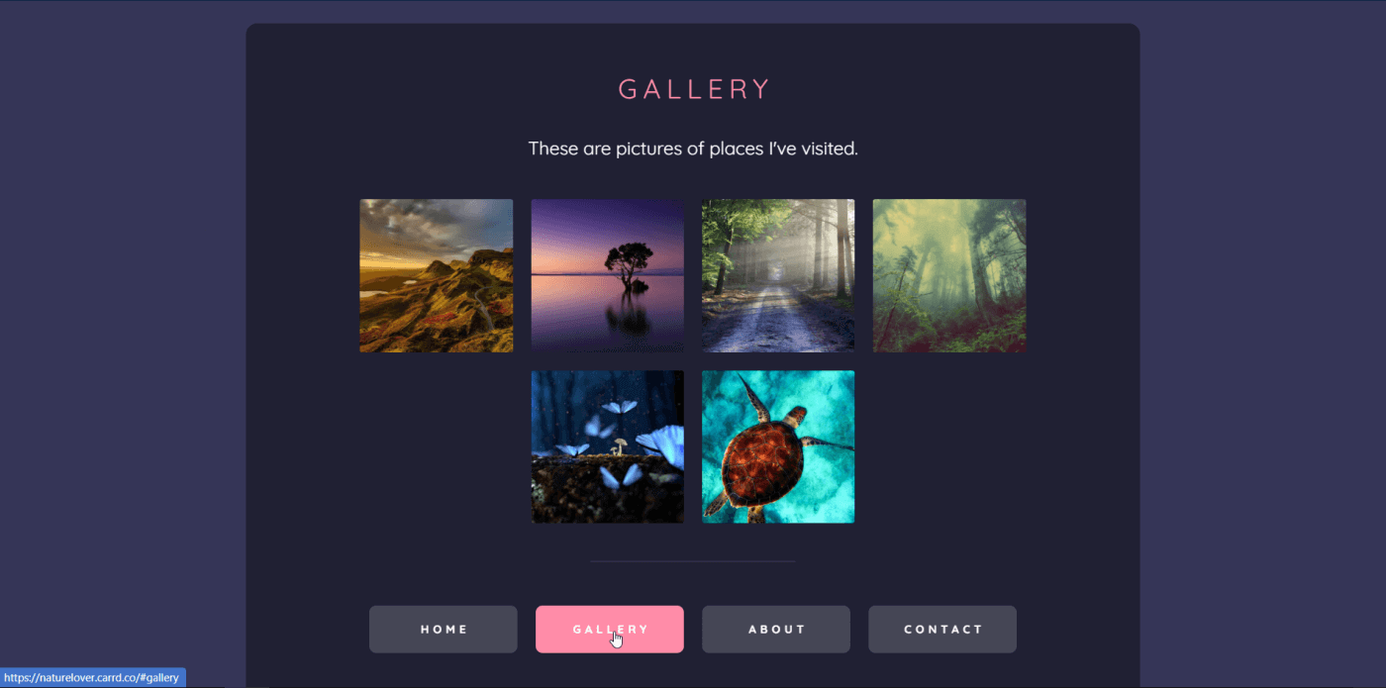
Task: Click the empty grid slot right of the turtle photo
Action: 949,446
